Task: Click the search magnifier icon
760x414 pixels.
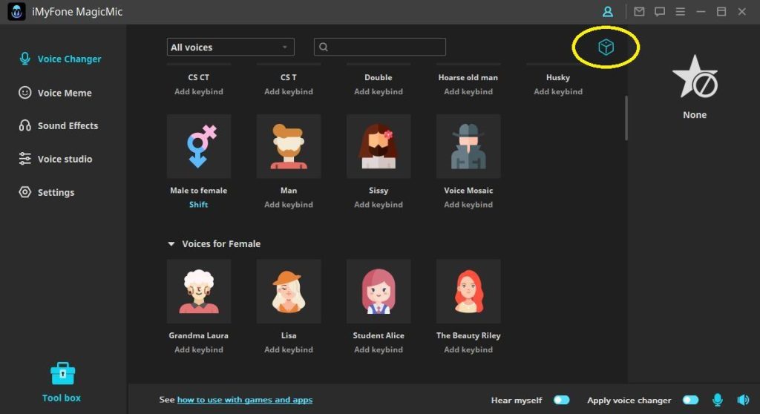Action: point(324,47)
